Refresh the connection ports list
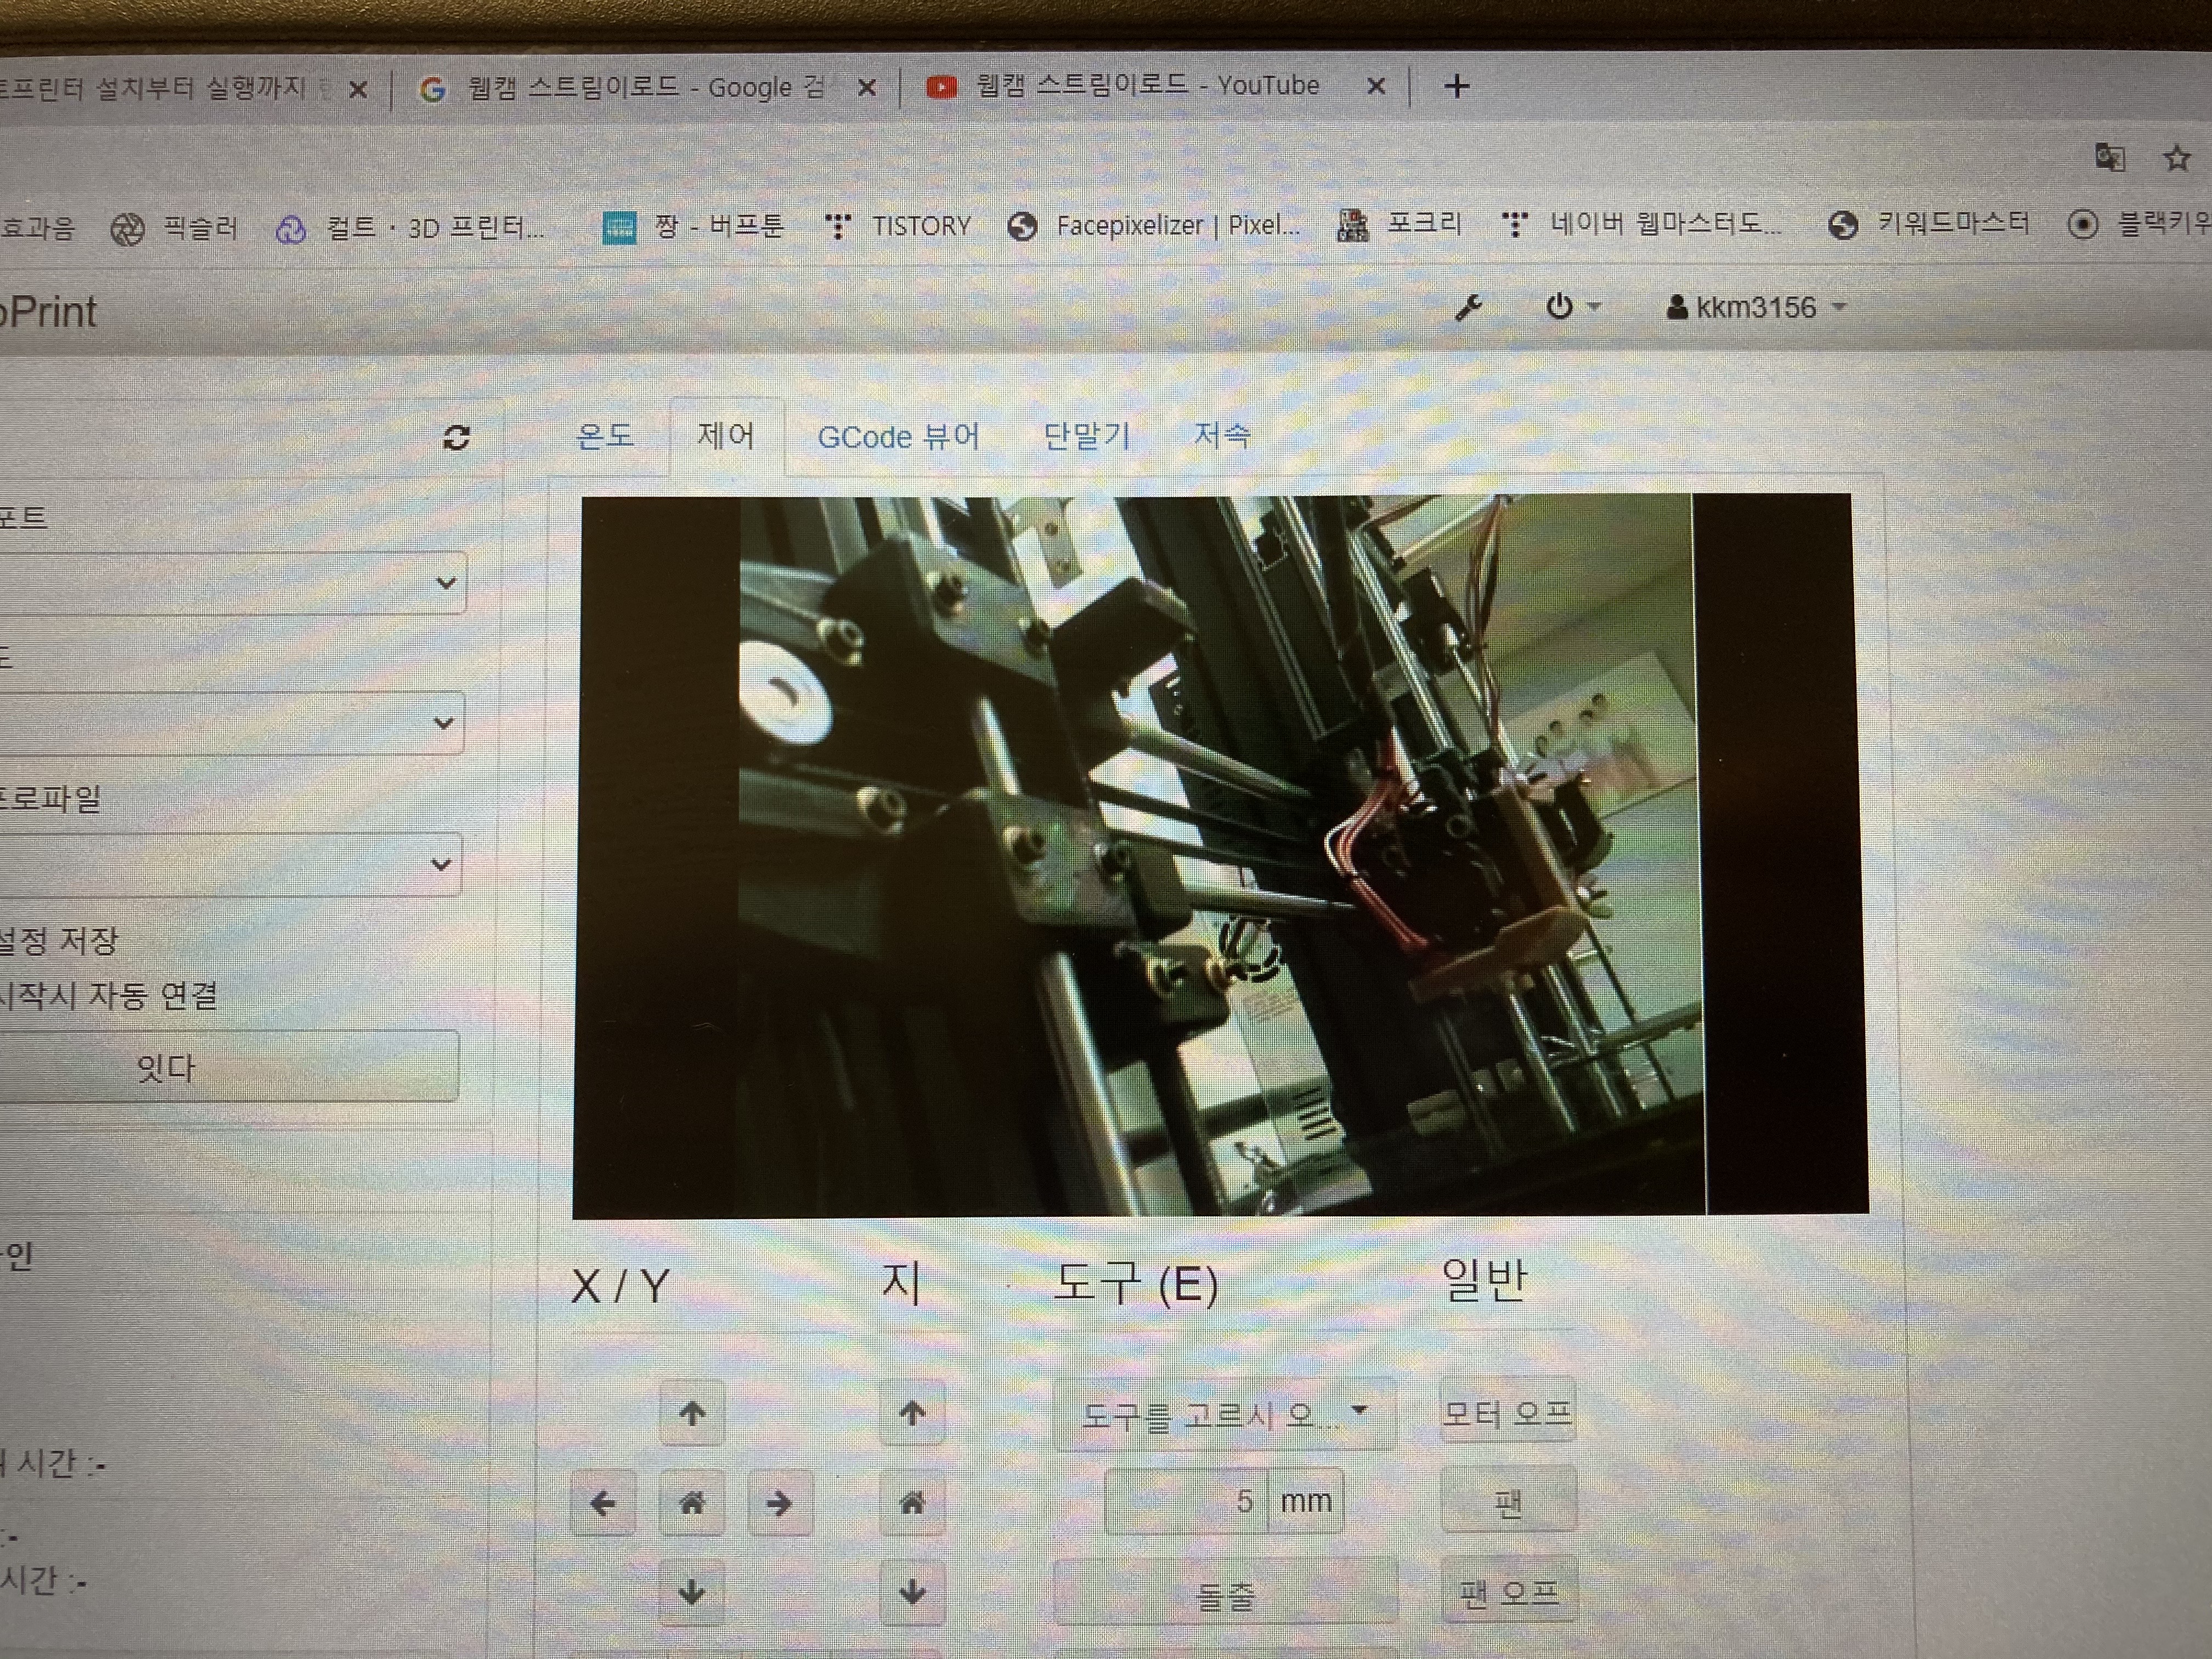Viewport: 2212px width, 1659px height. click(457, 437)
